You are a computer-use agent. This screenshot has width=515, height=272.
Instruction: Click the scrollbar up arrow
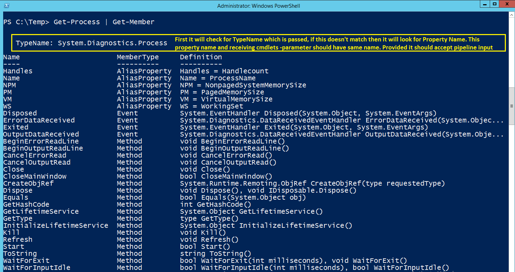[x=511, y=15]
